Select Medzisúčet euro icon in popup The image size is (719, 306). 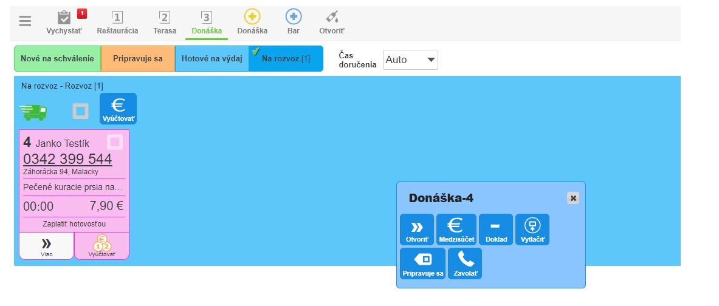pyautogui.click(x=456, y=229)
